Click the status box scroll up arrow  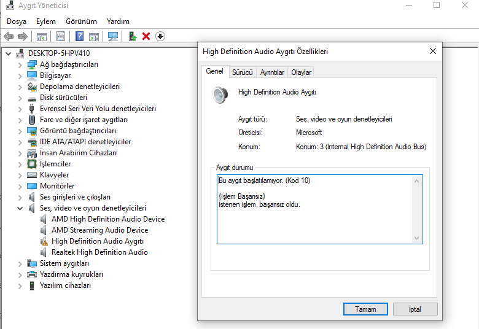click(416, 181)
